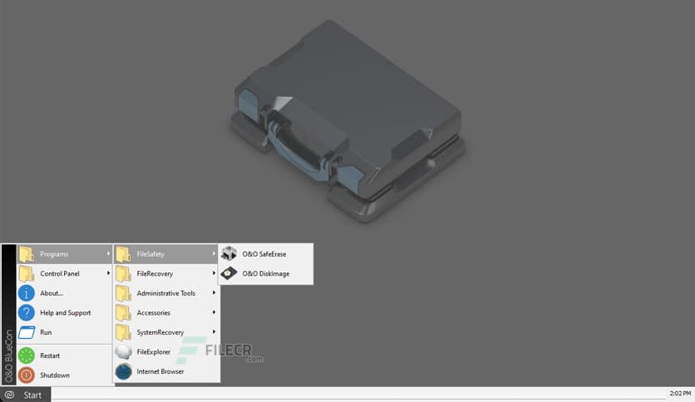695x402 pixels.
Task: Open the SystemRecovery submenu label
Action: (x=160, y=332)
